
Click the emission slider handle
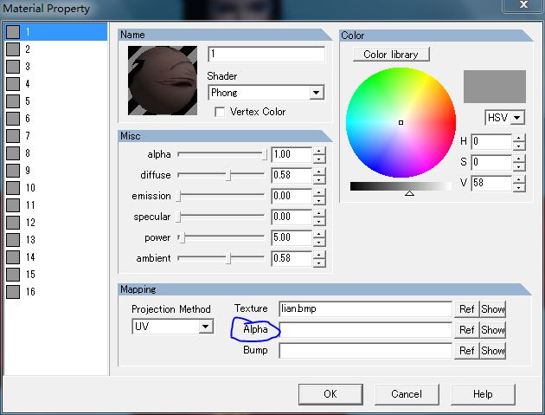tap(178, 196)
